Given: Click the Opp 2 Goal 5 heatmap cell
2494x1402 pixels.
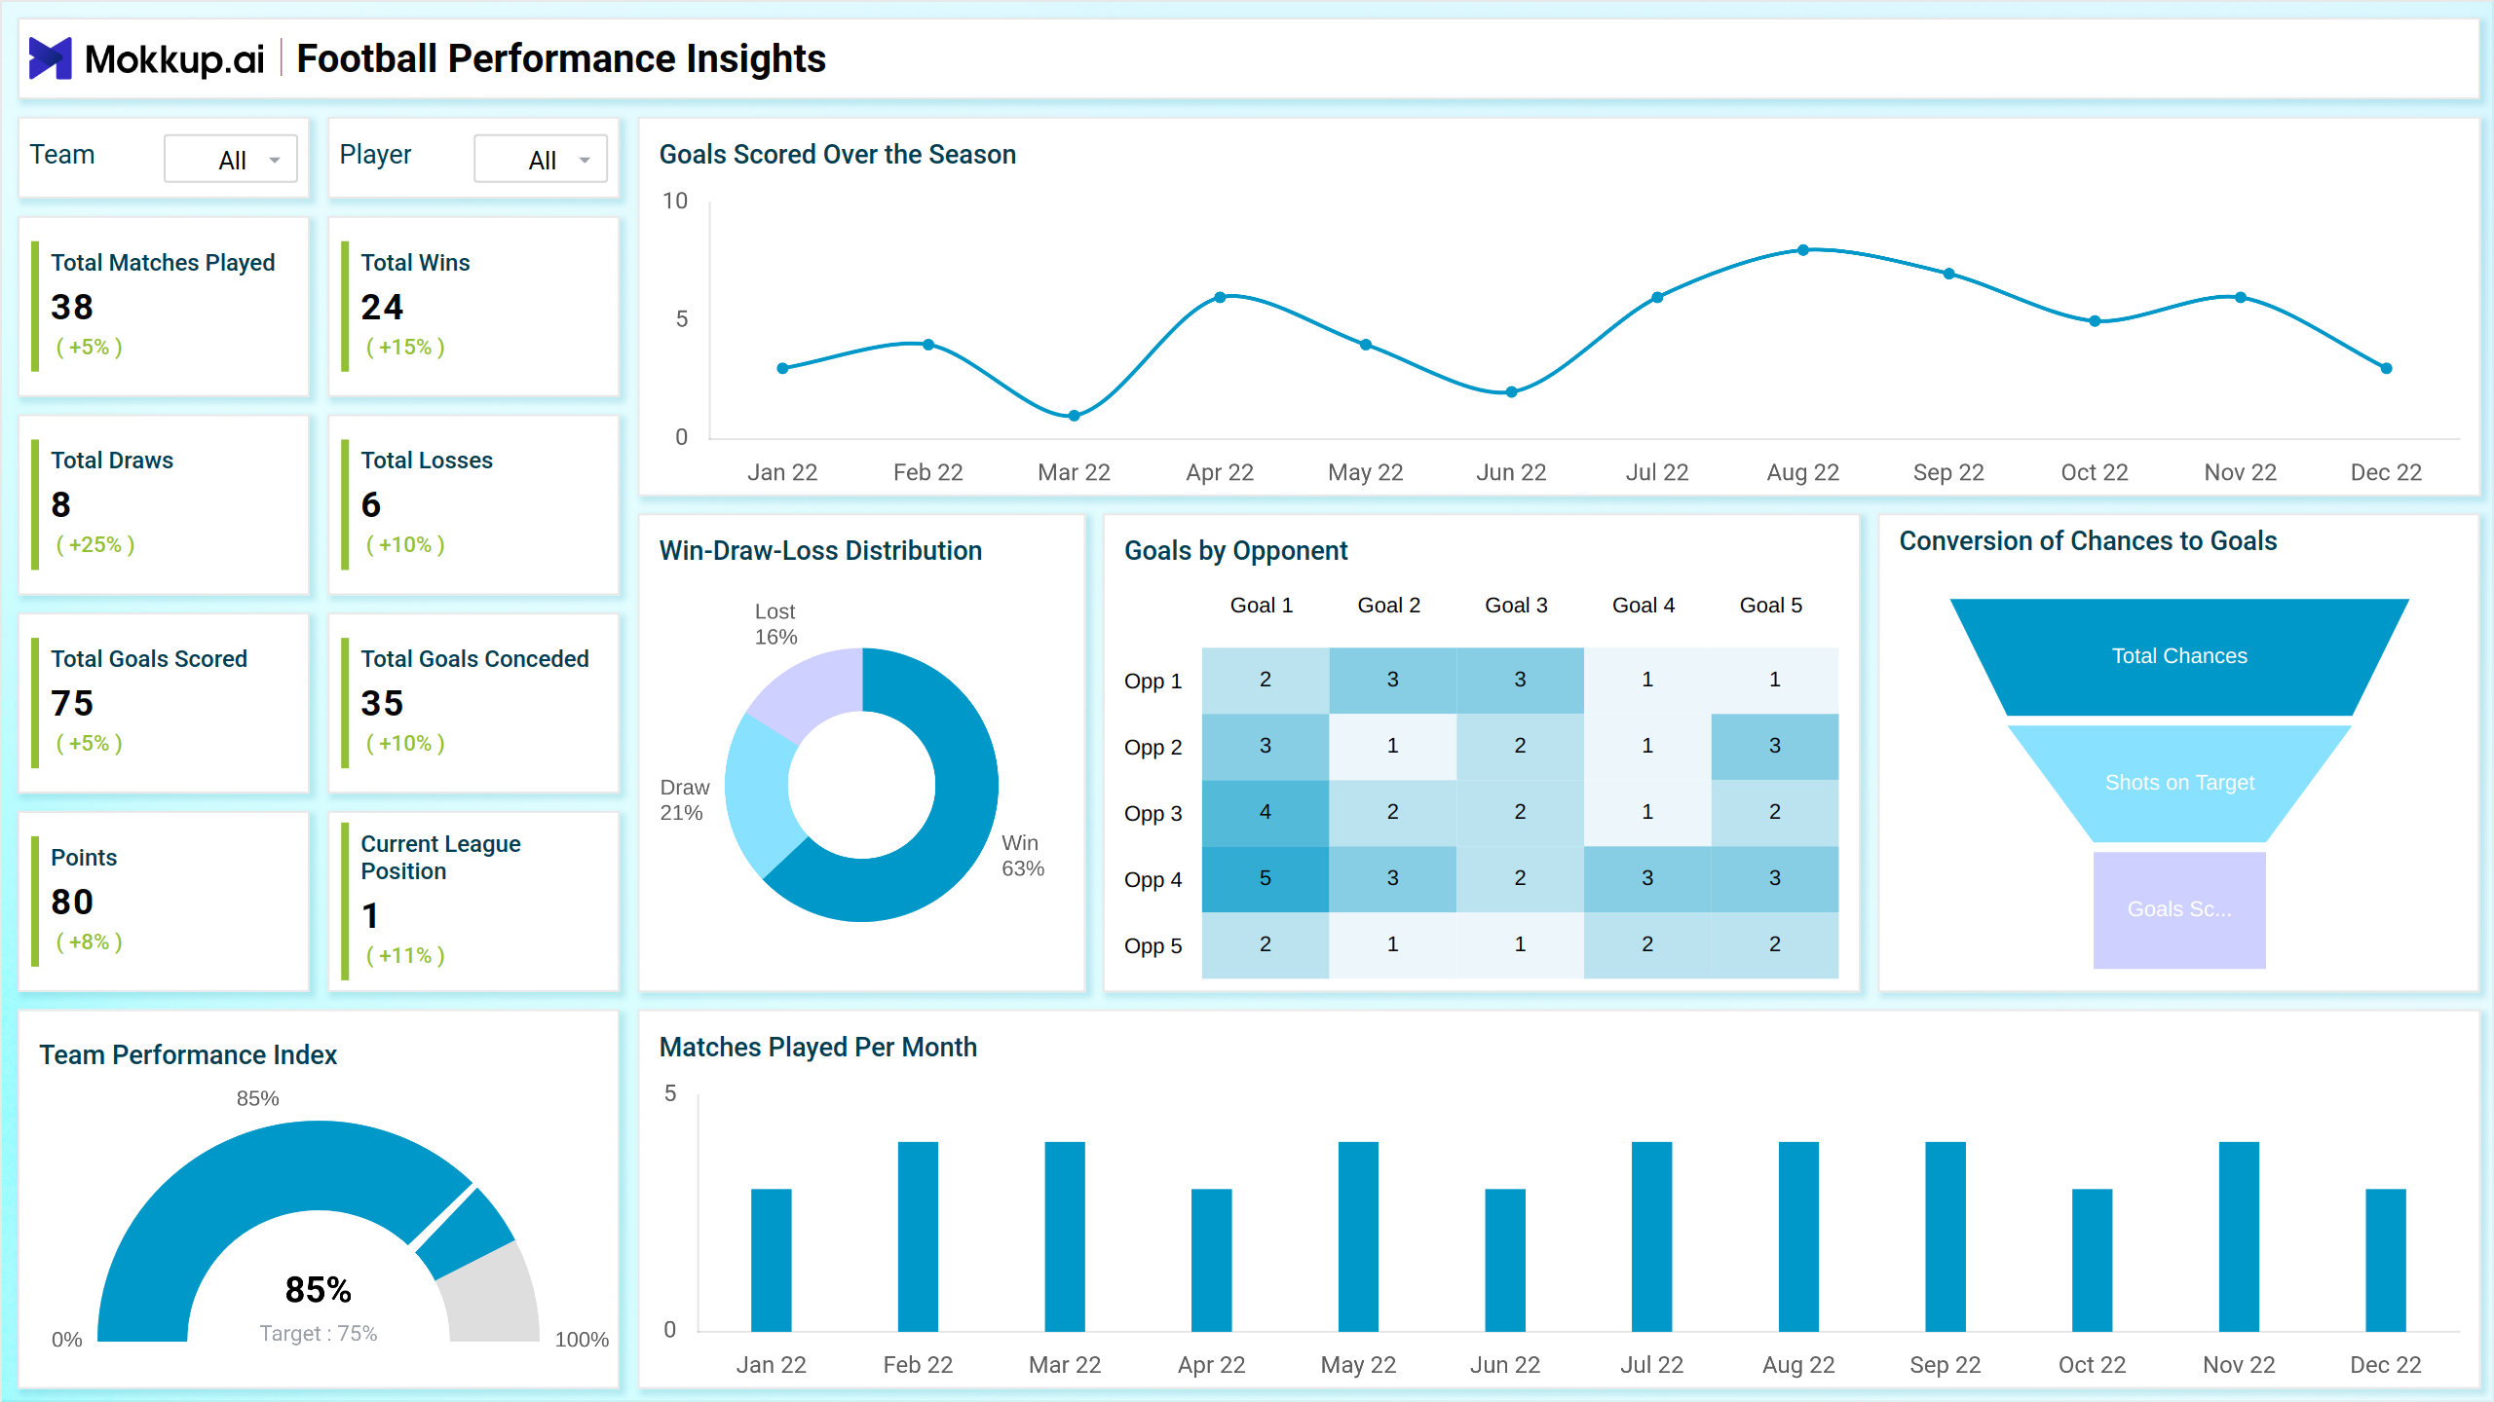Looking at the screenshot, I should tap(1774, 746).
